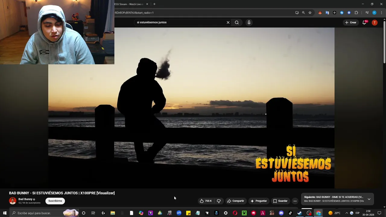Screen dimensions: 386x217
Task: Open TikTok from the taskbar
Action: 290,213
